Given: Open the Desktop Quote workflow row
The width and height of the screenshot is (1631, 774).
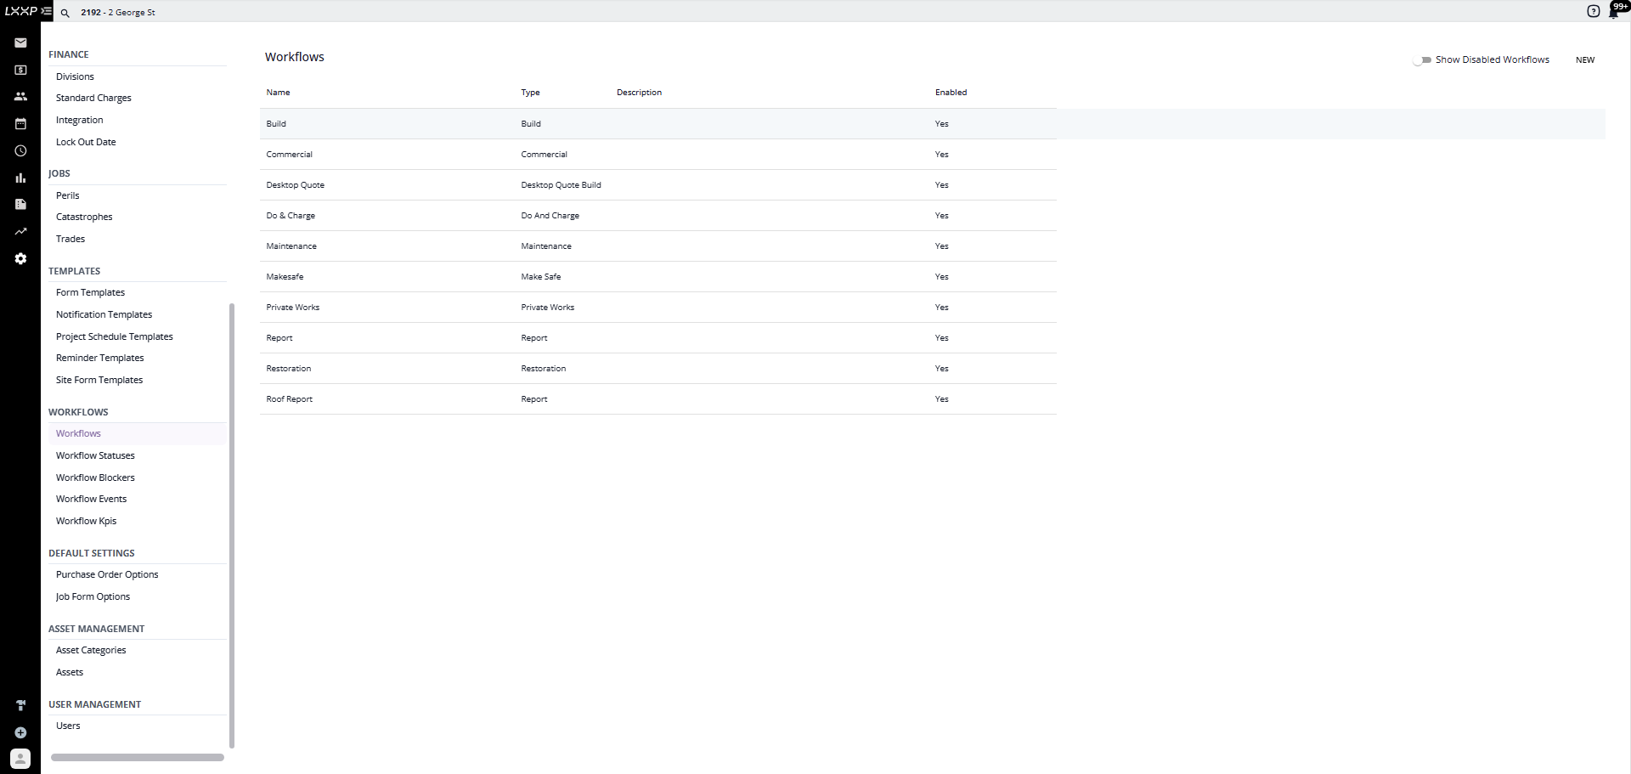Looking at the screenshot, I should 296,185.
